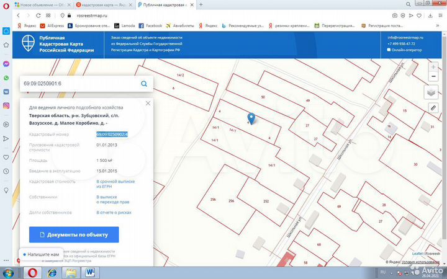Image resolution: width=447 pixels, height=279 pixels.
Task: Zoom out on the cadastral map
Action: click(433, 76)
